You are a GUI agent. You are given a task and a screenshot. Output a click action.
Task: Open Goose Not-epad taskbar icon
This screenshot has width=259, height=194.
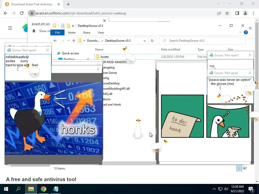[x=56, y=189]
